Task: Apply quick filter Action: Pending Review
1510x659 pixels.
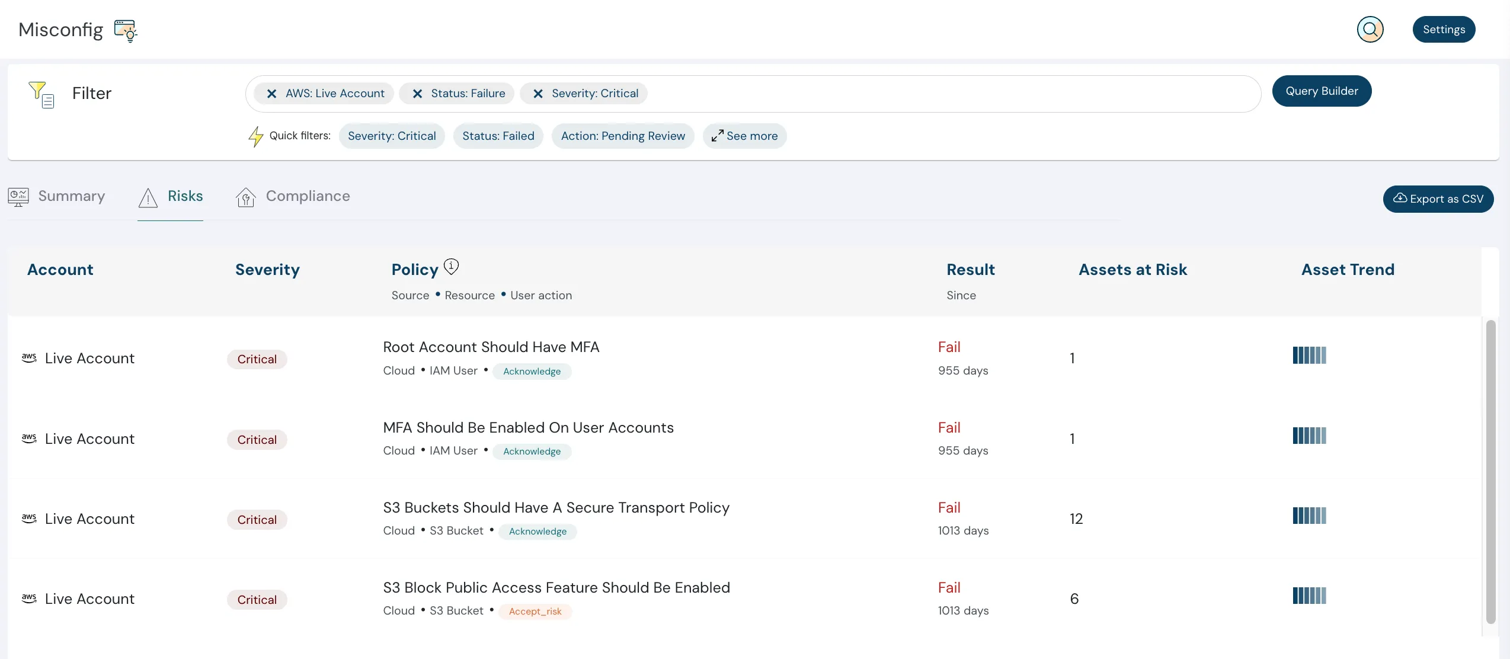Action: click(623, 136)
